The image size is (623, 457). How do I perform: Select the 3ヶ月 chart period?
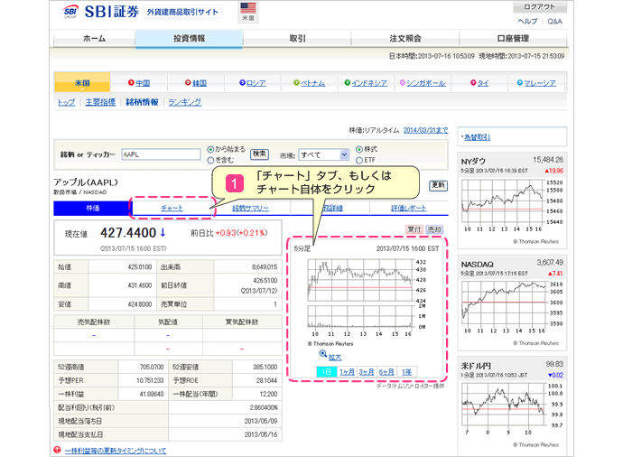pos(367,372)
